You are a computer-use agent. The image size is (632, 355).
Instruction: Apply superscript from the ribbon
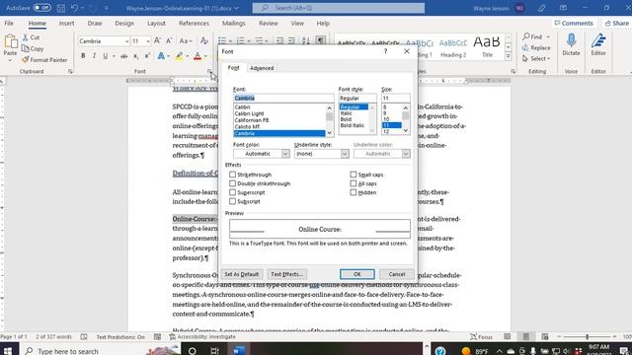click(x=147, y=56)
